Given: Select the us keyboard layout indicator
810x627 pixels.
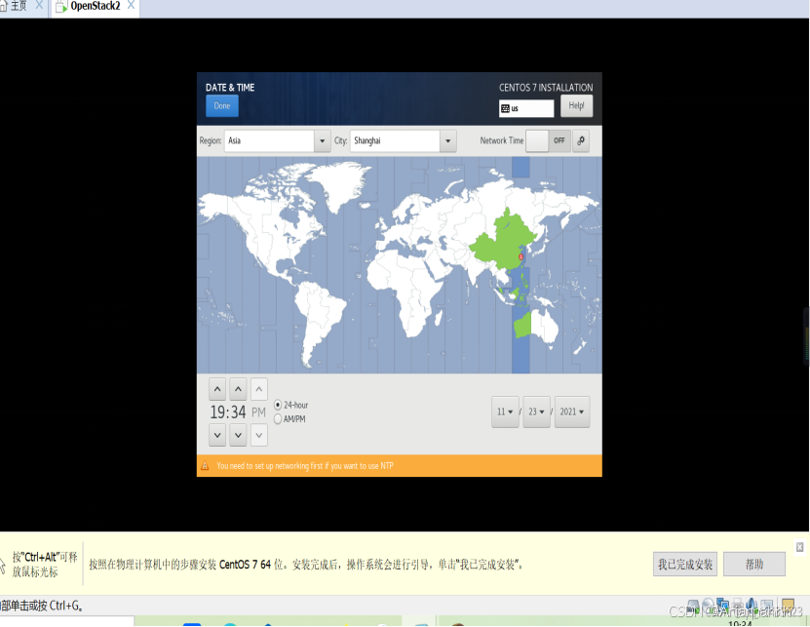Looking at the screenshot, I should tap(526, 108).
